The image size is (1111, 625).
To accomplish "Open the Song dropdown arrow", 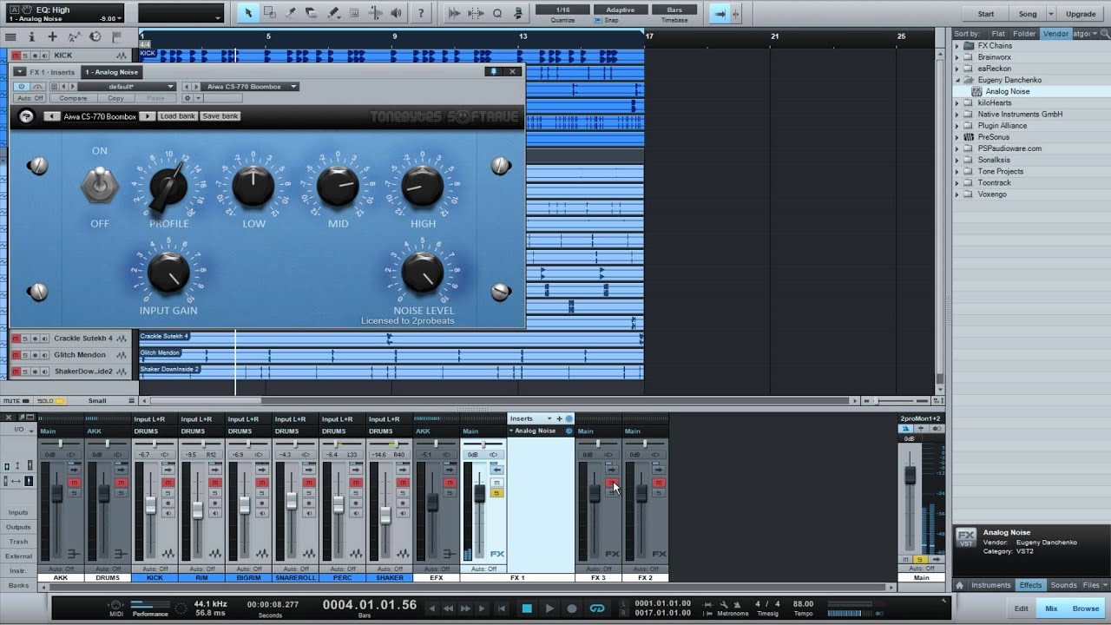I will tap(1051, 14).
